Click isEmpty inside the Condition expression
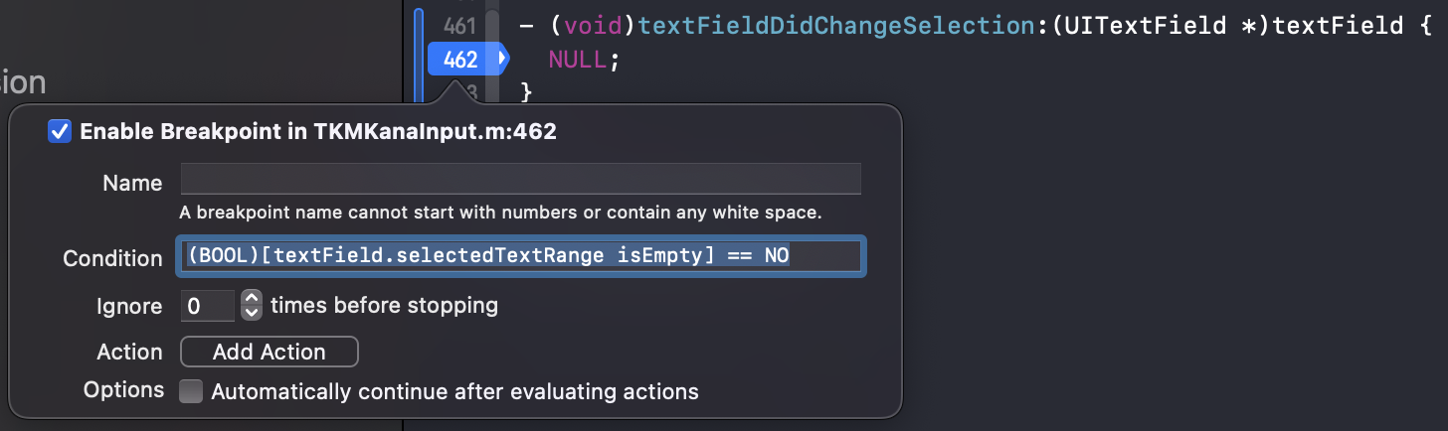1448x431 pixels. coord(661,256)
